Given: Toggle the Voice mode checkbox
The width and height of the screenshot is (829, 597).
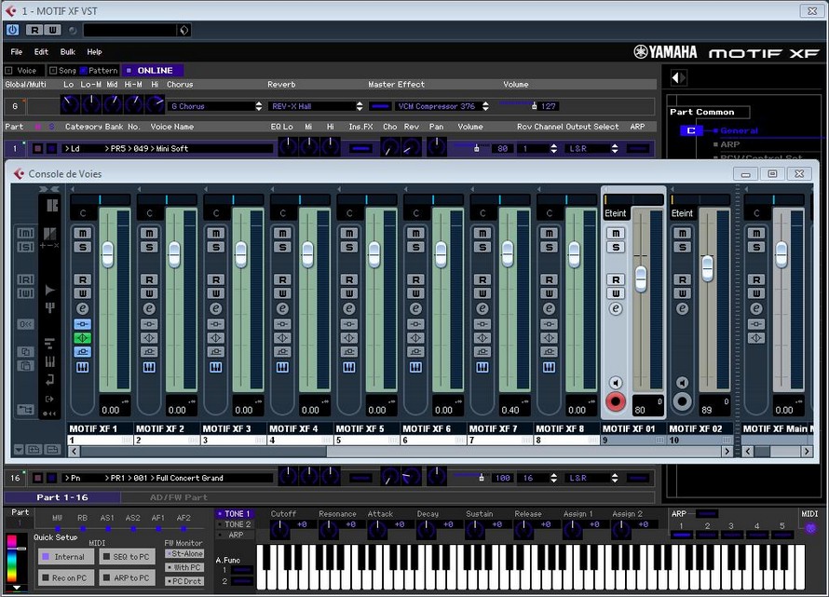Looking at the screenshot, I should [x=9, y=71].
